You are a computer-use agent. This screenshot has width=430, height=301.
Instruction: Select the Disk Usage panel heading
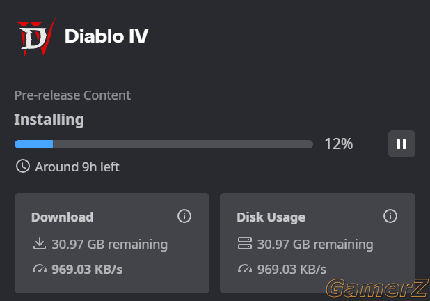click(271, 217)
